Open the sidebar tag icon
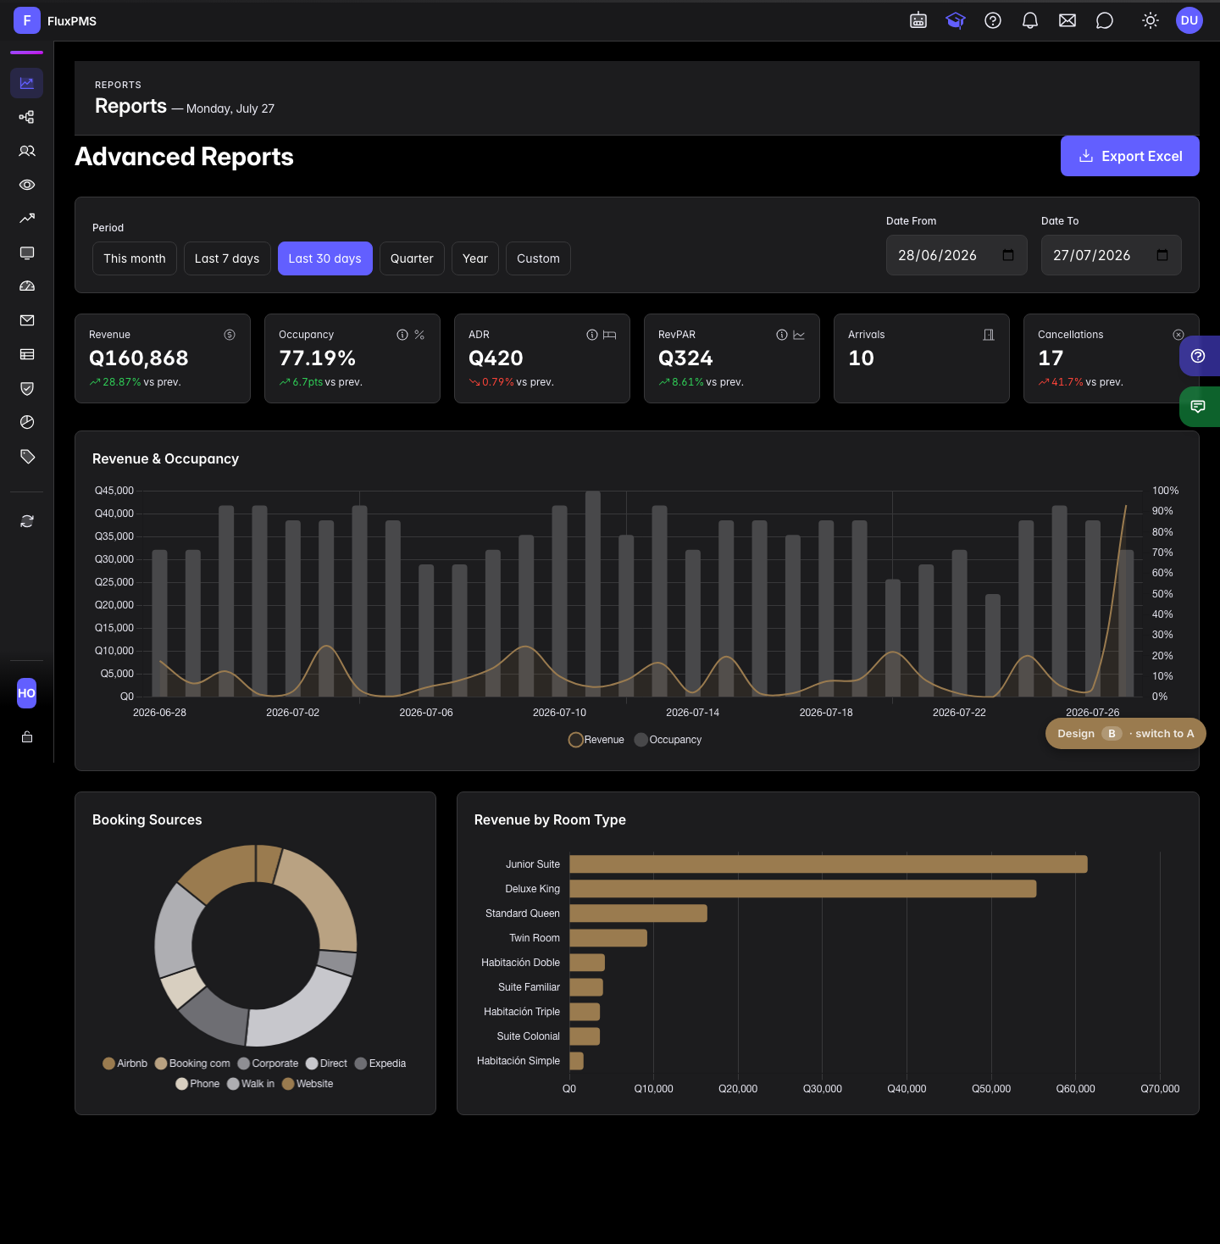The height and width of the screenshot is (1244, 1220). coord(27,456)
